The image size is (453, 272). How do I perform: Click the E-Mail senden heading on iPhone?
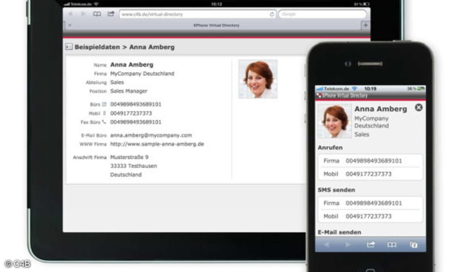click(339, 232)
